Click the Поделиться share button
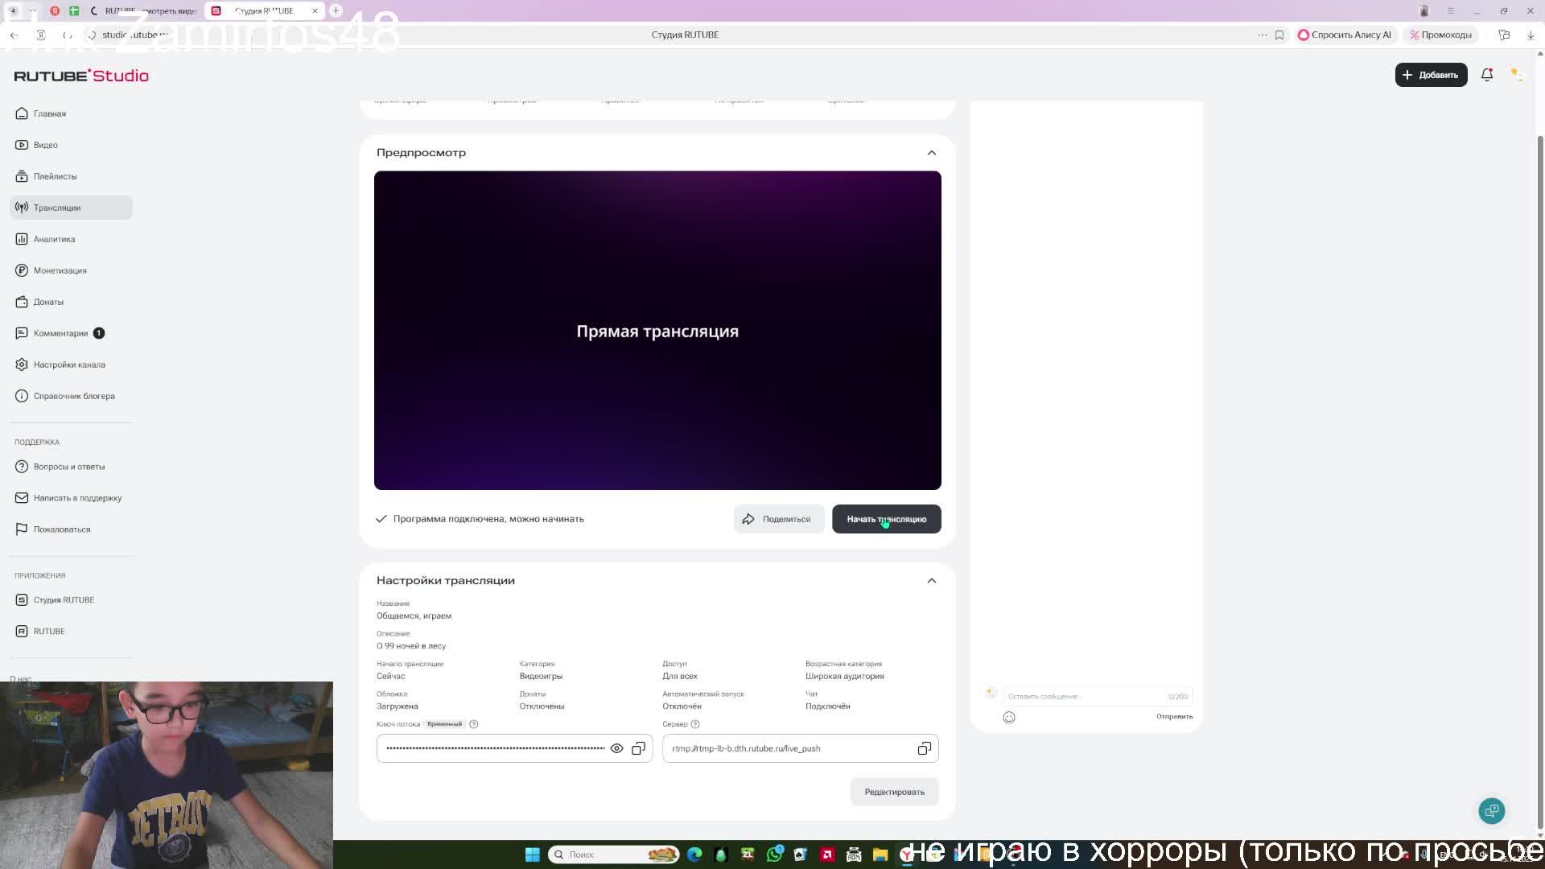 777,519
